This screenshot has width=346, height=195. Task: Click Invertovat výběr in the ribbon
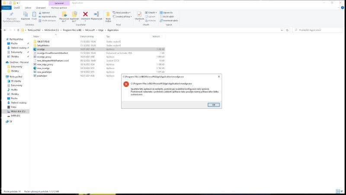[x=169, y=20]
